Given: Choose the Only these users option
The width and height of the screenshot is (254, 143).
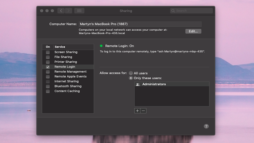Looking at the screenshot, I should coord(131,78).
